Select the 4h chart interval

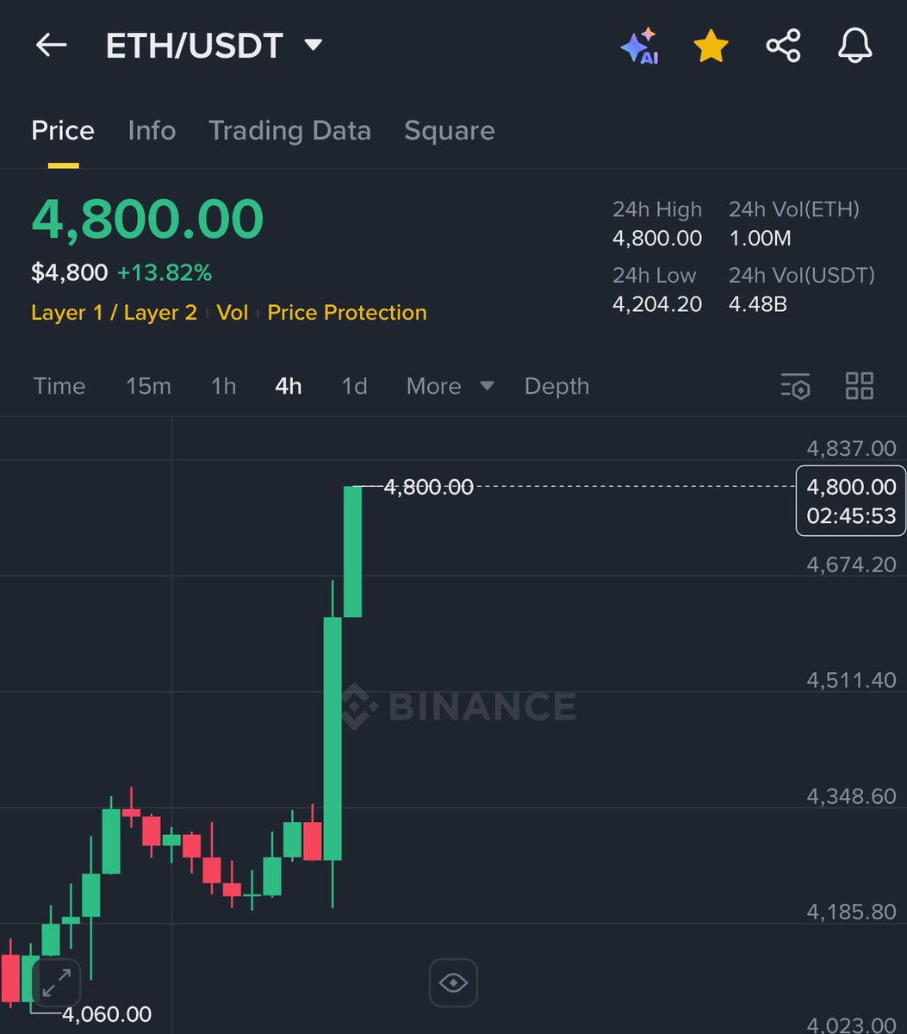289,386
